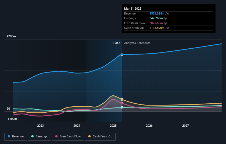Screen dimensions: 226x144
Task: Click the €82.668m free cash flow value
Action: tap(156, 23)
